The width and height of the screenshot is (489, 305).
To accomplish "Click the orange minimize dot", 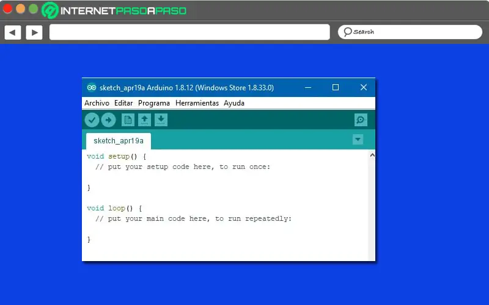I will coord(21,9).
